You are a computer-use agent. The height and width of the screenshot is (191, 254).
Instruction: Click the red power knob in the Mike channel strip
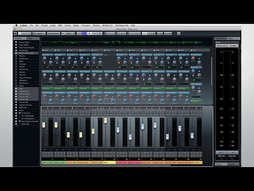pos(106,96)
